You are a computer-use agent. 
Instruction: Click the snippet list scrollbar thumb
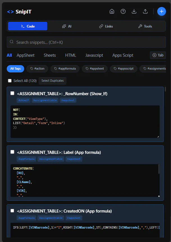click(165, 89)
